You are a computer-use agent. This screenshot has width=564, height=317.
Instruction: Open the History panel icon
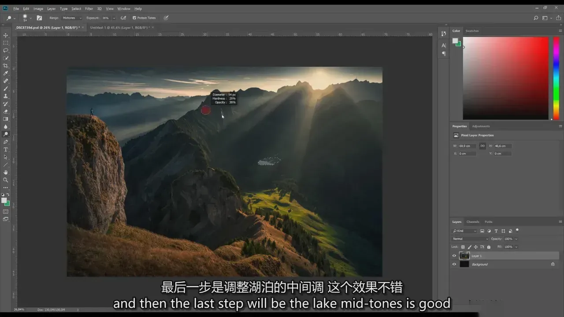pyautogui.click(x=444, y=34)
